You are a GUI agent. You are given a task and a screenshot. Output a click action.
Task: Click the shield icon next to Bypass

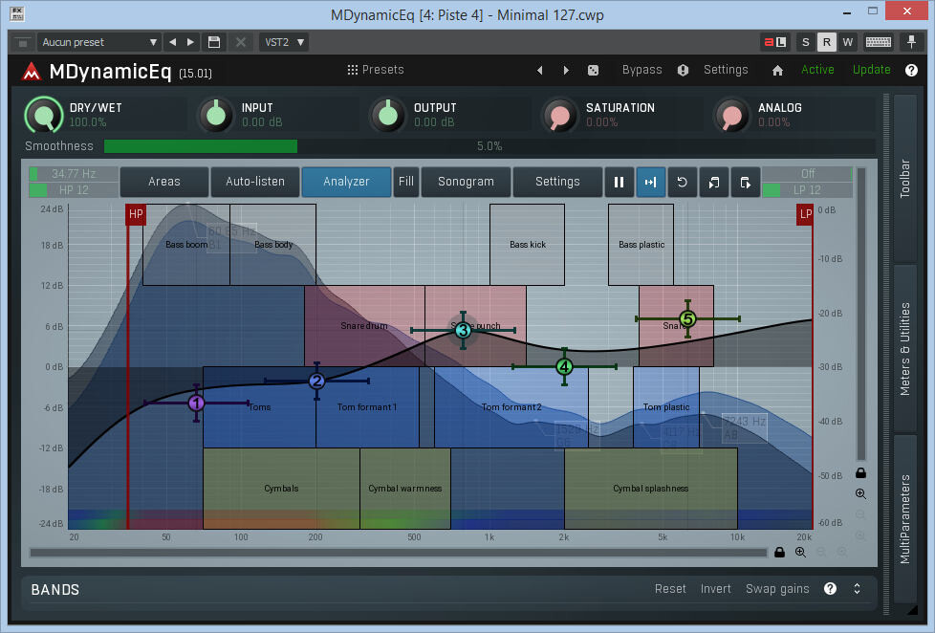[683, 71]
